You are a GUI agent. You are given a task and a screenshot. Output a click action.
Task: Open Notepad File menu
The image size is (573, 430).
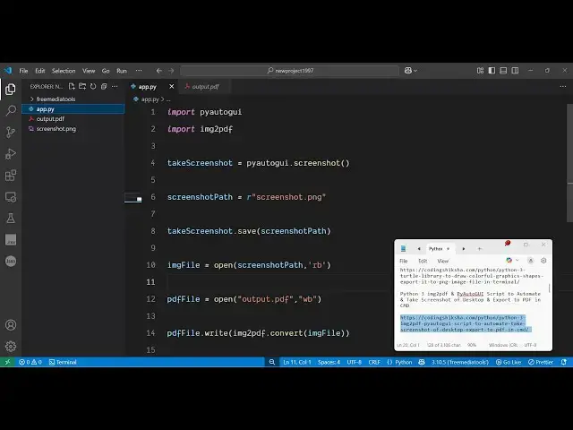[404, 261]
